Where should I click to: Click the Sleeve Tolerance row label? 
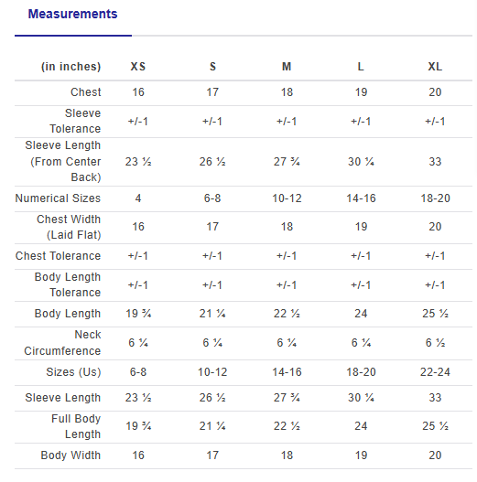pyautogui.click(x=75, y=121)
